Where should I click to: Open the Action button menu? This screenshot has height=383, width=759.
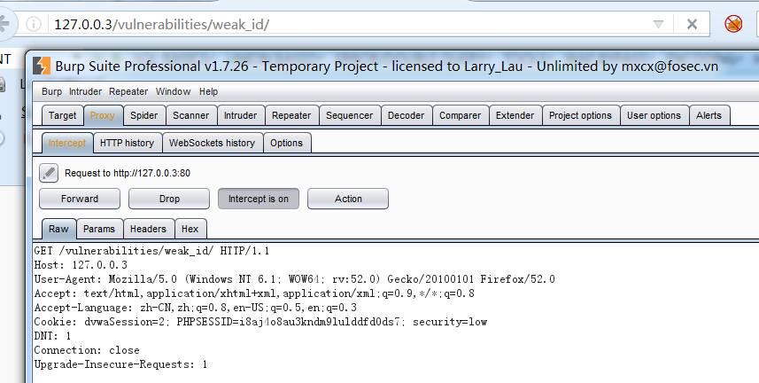[348, 199]
